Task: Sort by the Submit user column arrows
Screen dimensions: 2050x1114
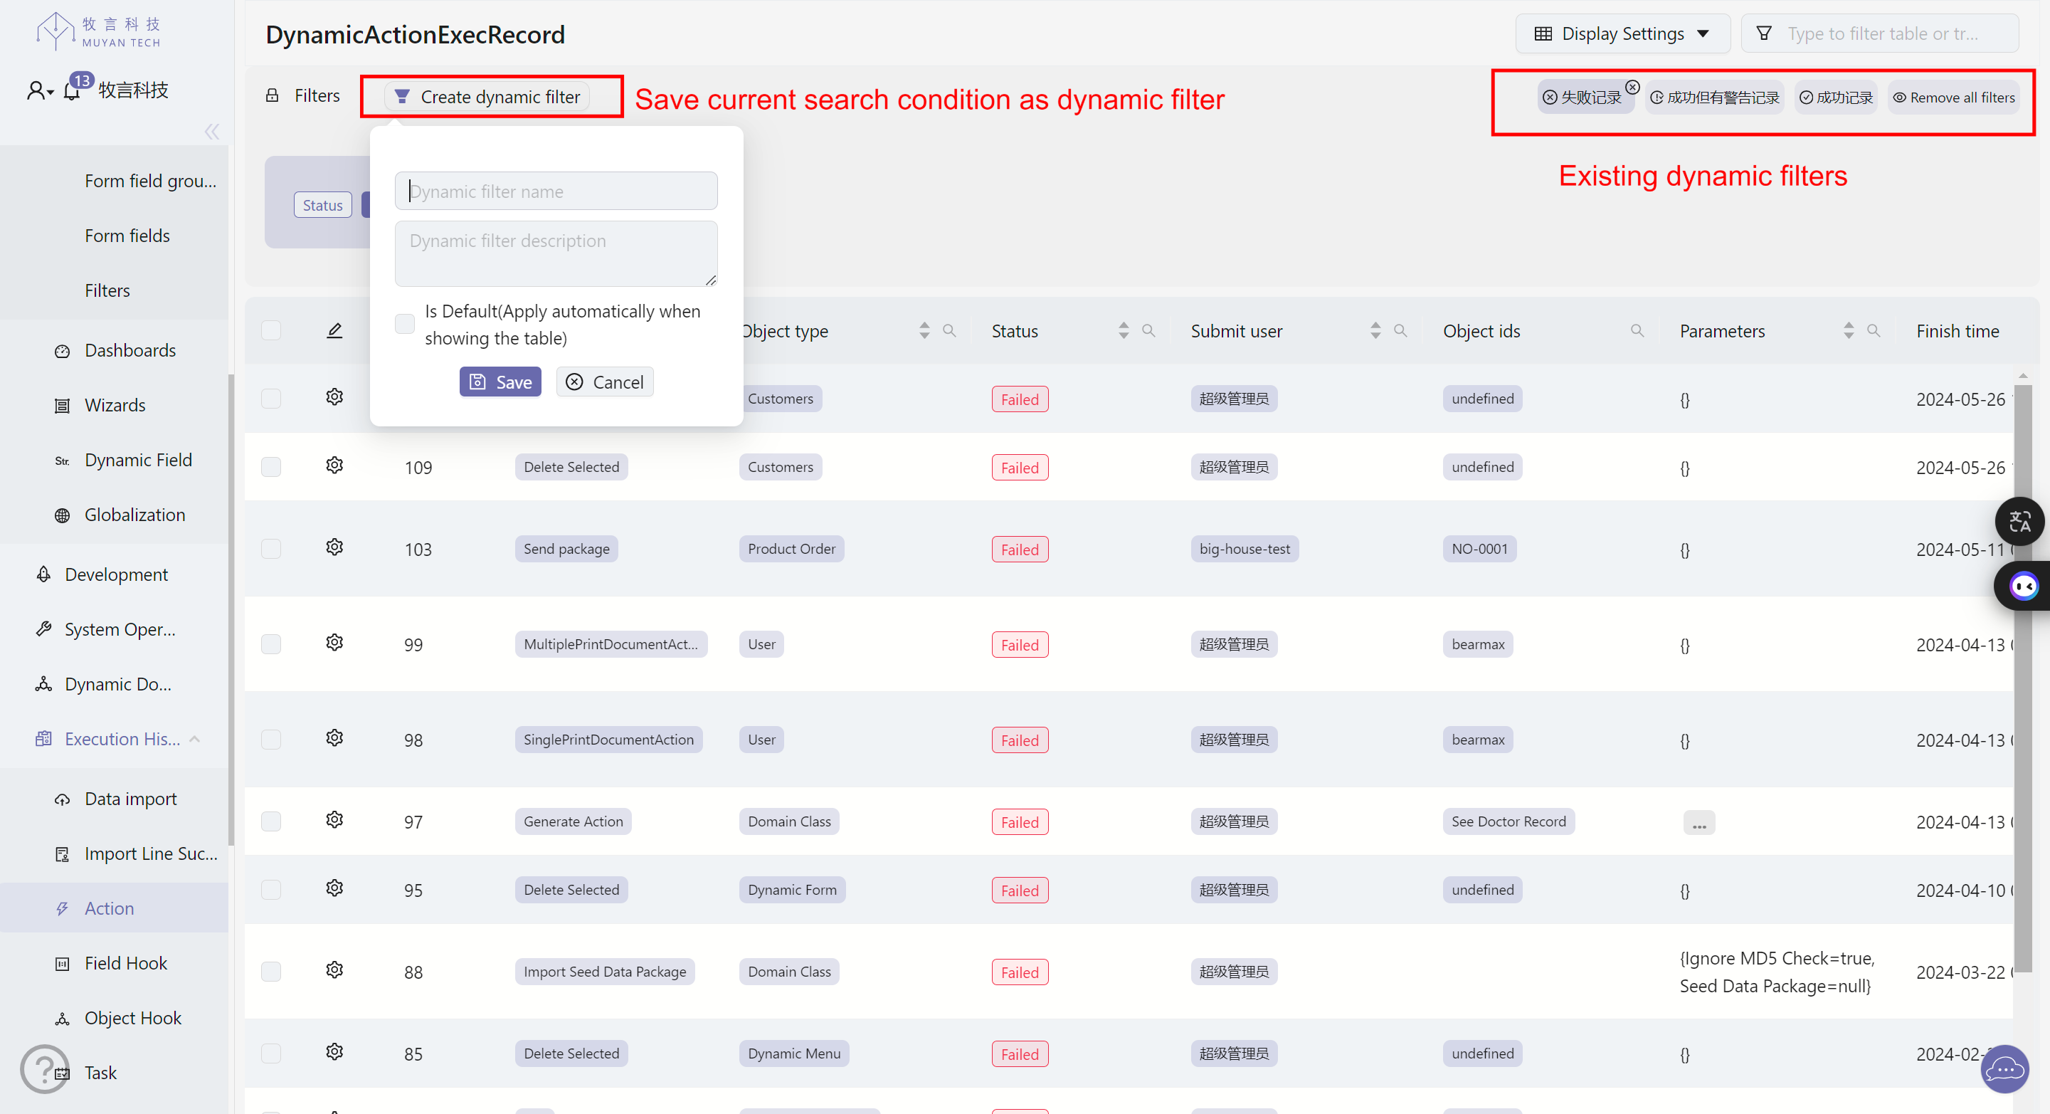Action: click(x=1375, y=330)
